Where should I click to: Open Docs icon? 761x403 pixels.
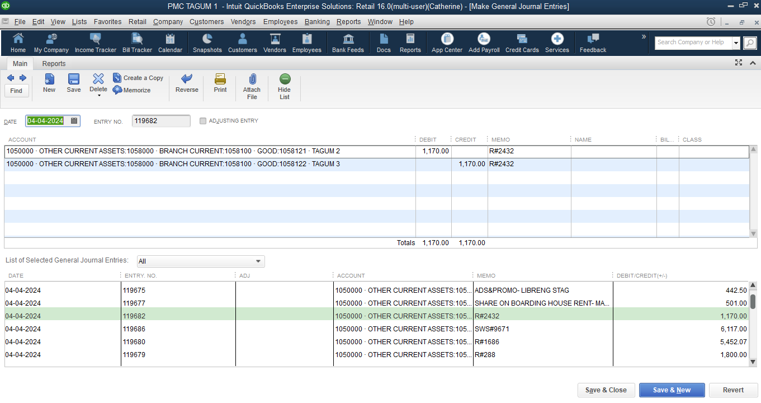point(384,43)
